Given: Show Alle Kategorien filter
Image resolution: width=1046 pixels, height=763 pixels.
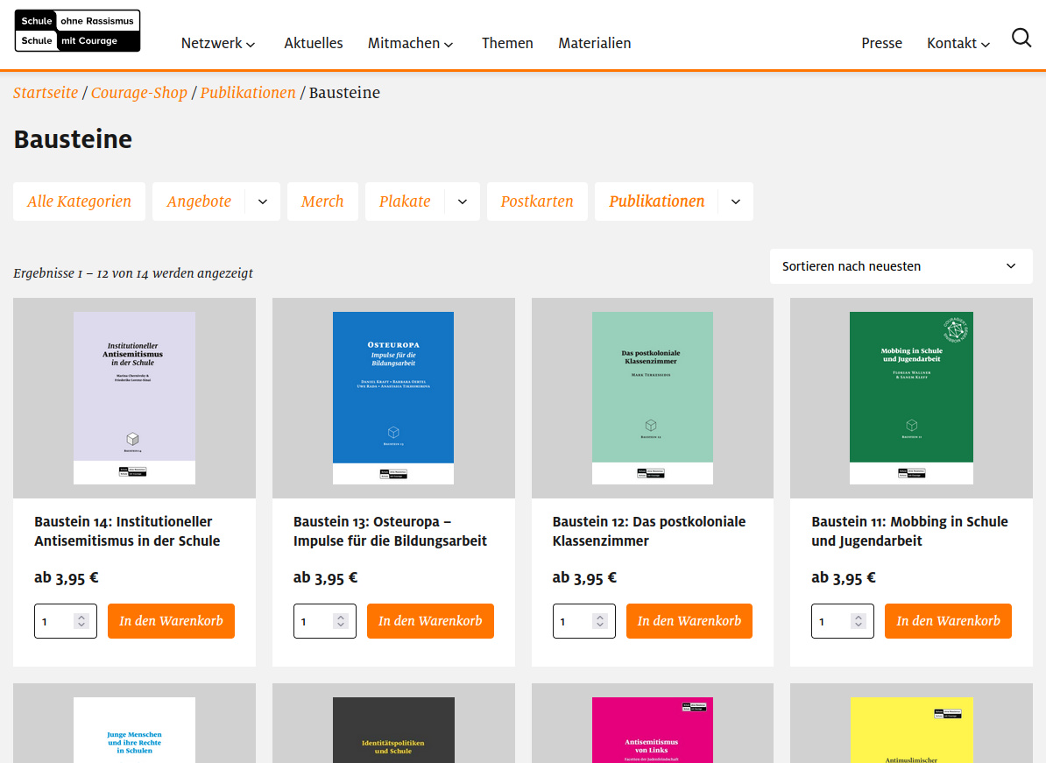Looking at the screenshot, I should (x=79, y=201).
